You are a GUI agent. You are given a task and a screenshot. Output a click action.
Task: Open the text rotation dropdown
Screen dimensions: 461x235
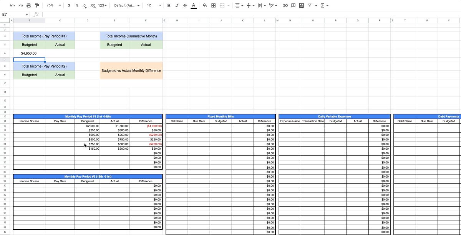pyautogui.click(x=273, y=5)
